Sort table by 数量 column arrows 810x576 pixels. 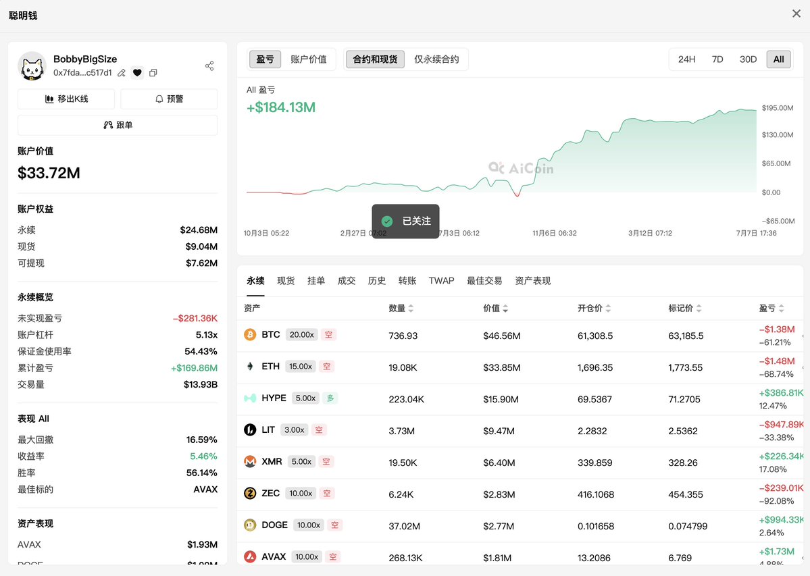(x=411, y=308)
